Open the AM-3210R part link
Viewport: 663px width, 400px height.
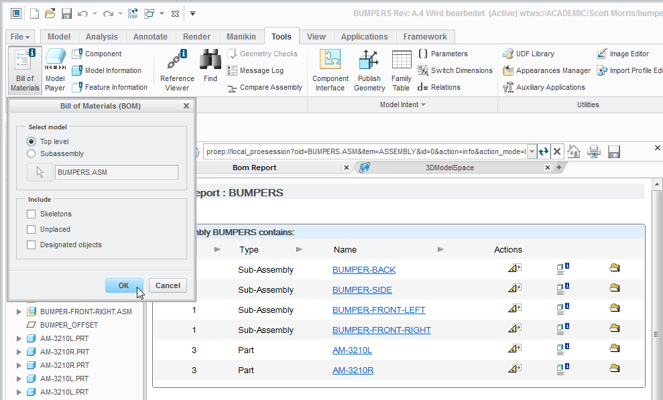353,371
